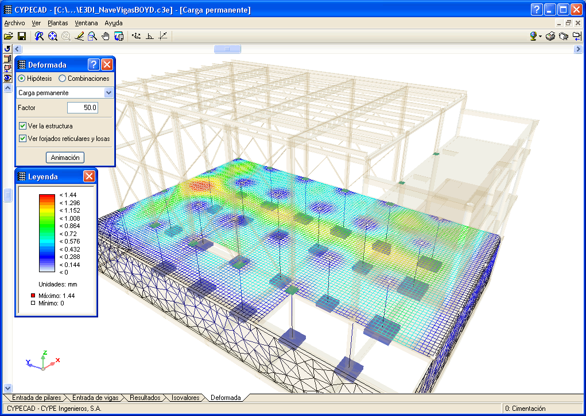Viewport: 586px width, 416px height.
Task: Click the CYPECAD application icon in title bar
Action: click(x=7, y=10)
